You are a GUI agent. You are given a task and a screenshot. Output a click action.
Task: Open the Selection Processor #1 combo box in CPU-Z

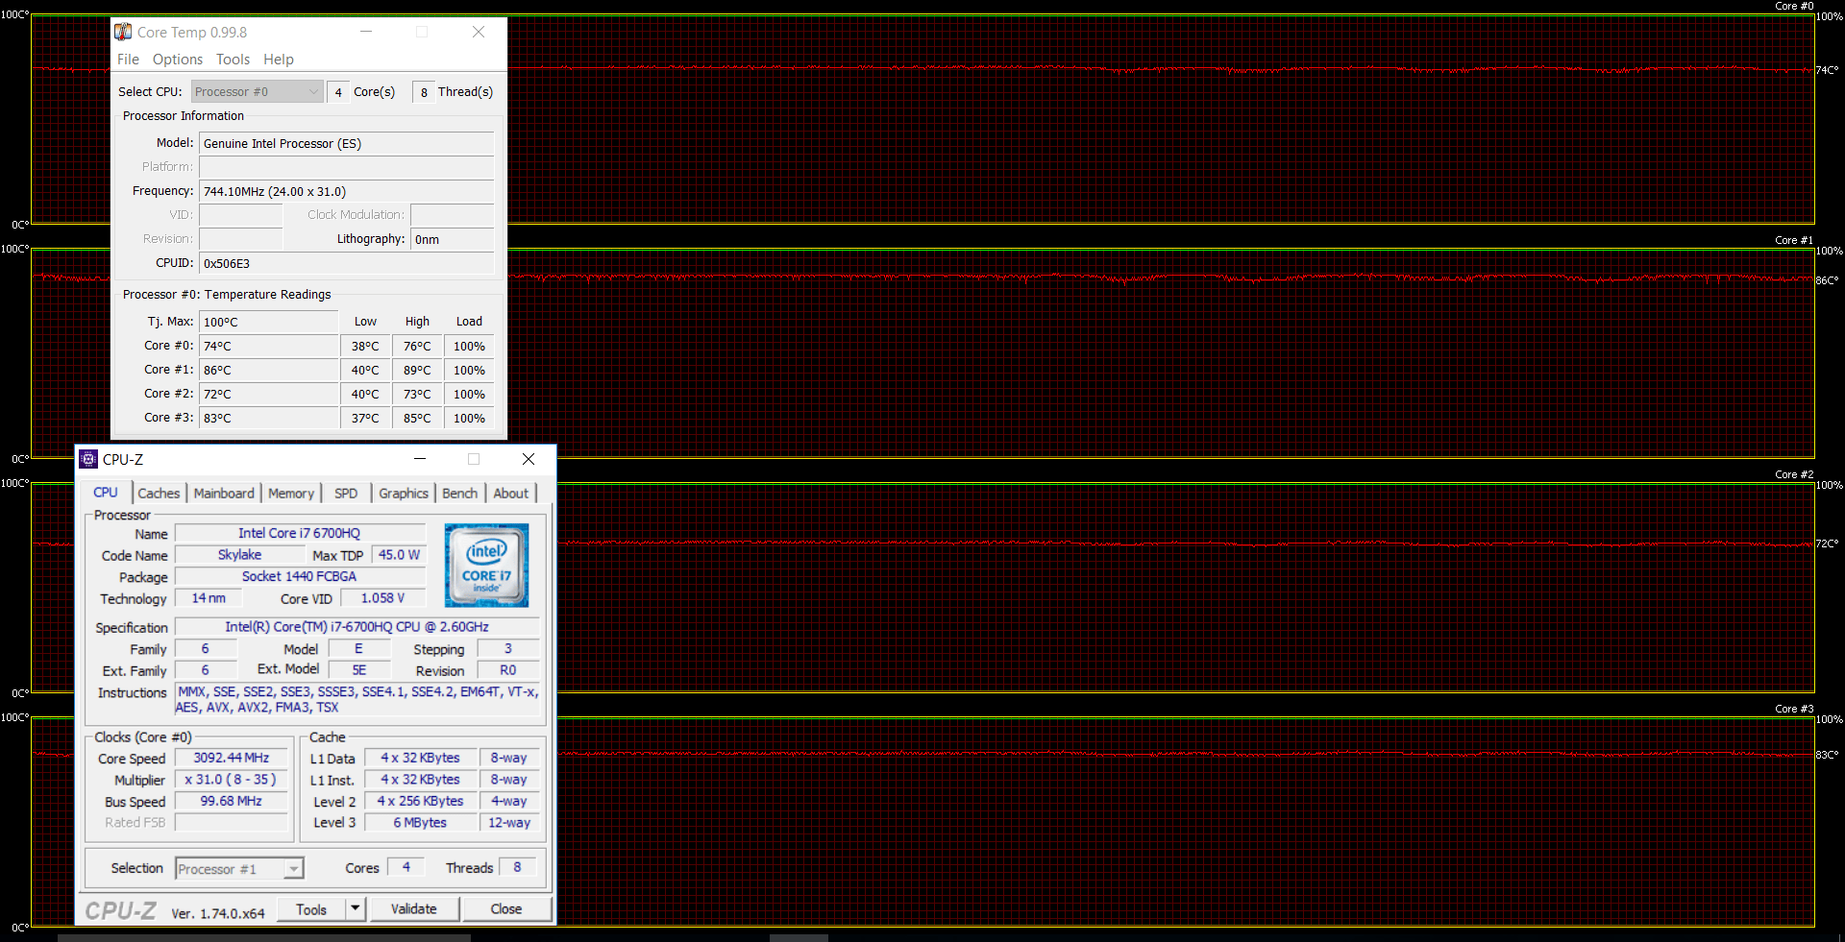pos(239,868)
